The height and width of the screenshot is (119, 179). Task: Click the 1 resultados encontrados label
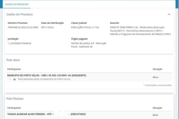[x=158, y=85]
